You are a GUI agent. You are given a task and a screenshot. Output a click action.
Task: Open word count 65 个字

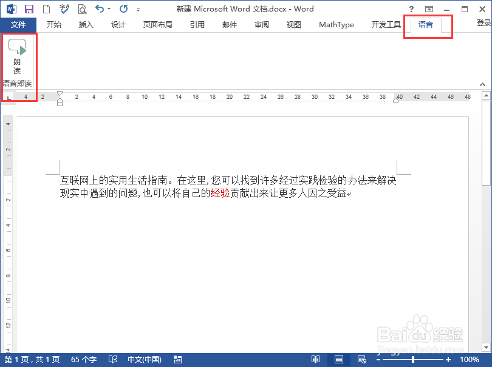[84, 360]
